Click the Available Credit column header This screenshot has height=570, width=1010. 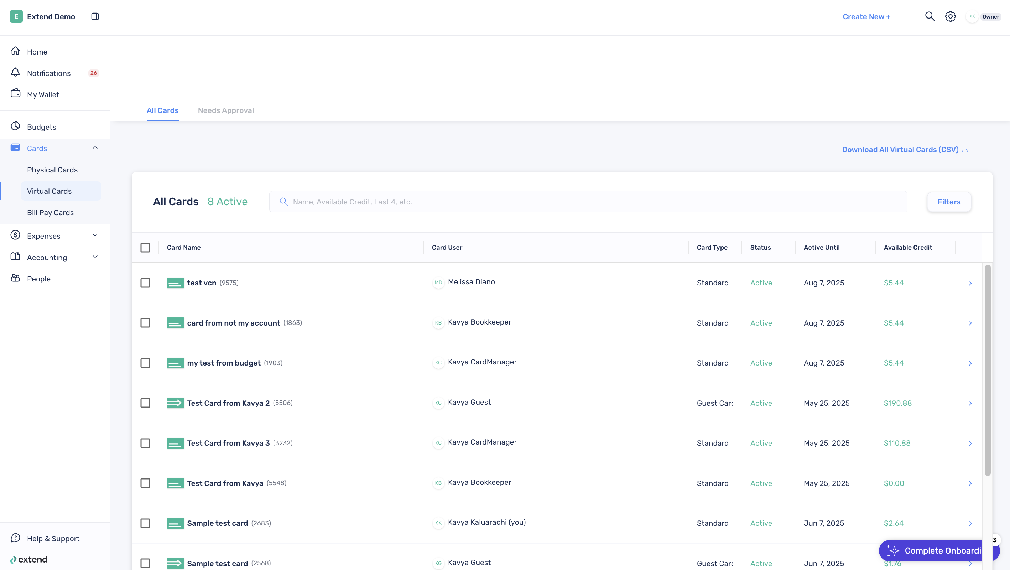pos(908,248)
